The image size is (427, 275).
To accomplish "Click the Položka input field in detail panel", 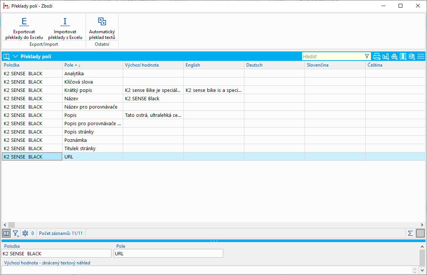I will (x=56, y=253).
